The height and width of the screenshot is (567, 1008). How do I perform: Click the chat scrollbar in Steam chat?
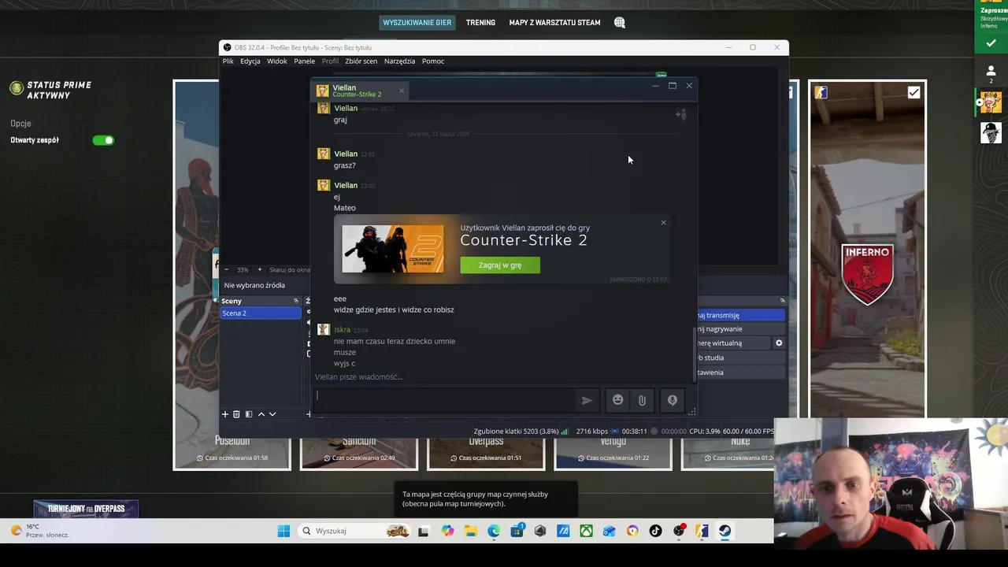pyautogui.click(x=694, y=353)
